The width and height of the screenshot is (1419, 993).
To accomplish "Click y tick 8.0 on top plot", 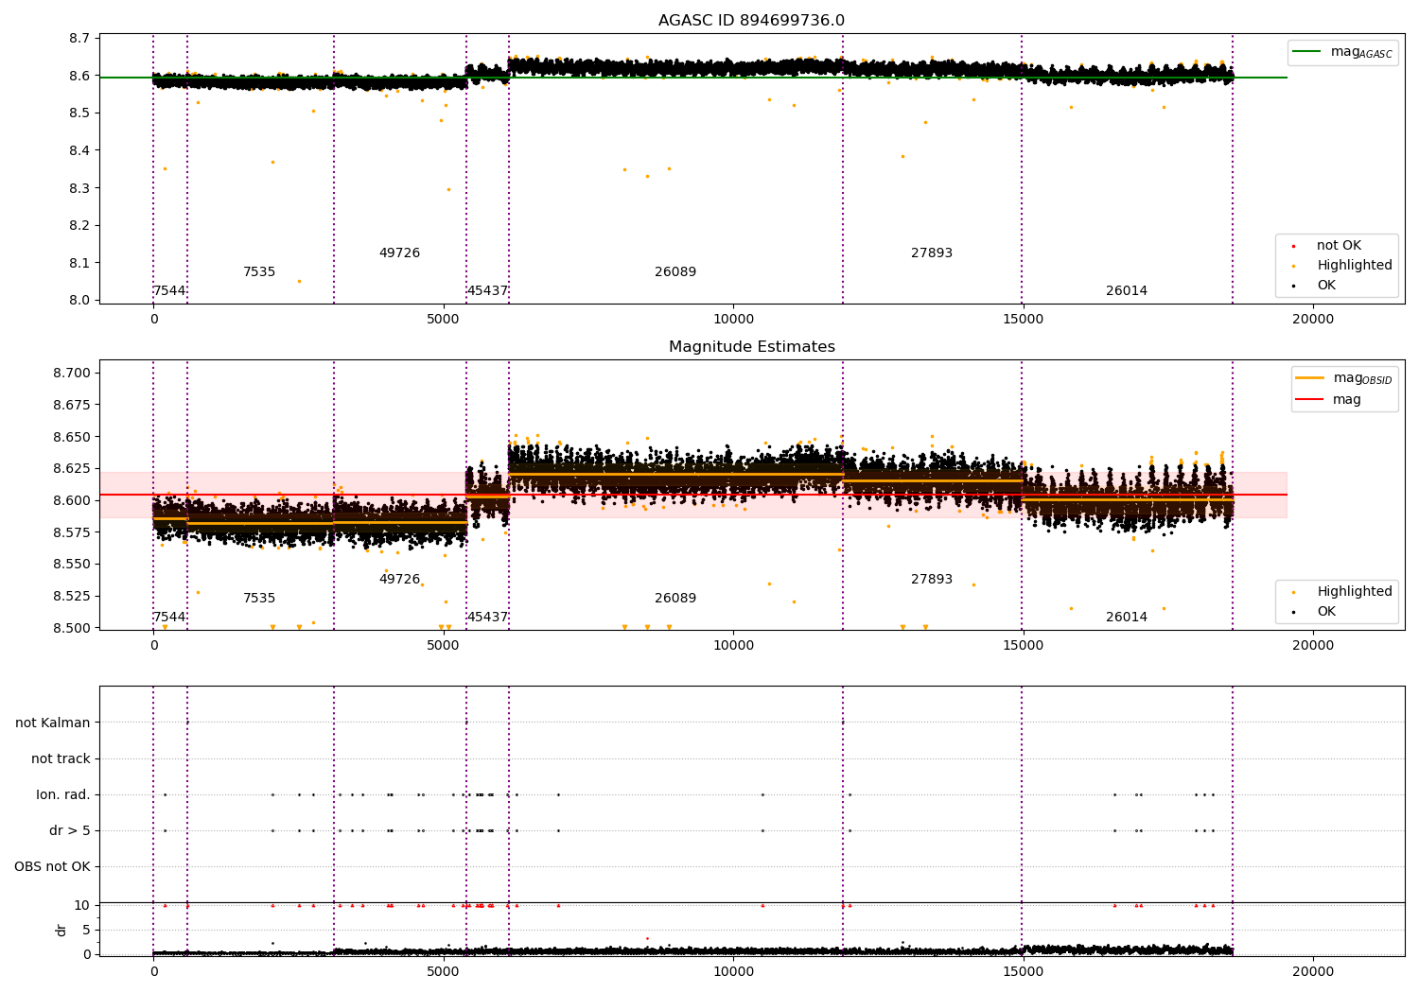I will pyautogui.click(x=79, y=301).
